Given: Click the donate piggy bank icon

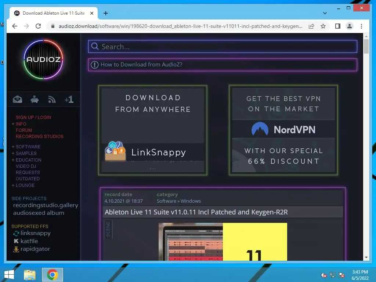Looking at the screenshot, I should [x=35, y=99].
